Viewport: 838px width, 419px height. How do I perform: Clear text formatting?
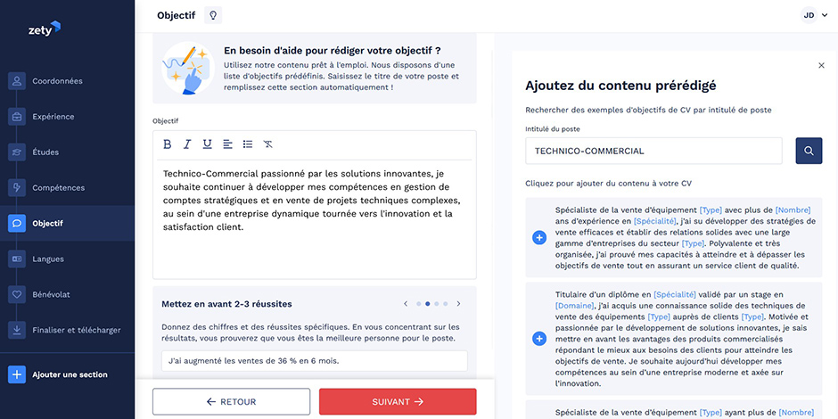[268, 144]
